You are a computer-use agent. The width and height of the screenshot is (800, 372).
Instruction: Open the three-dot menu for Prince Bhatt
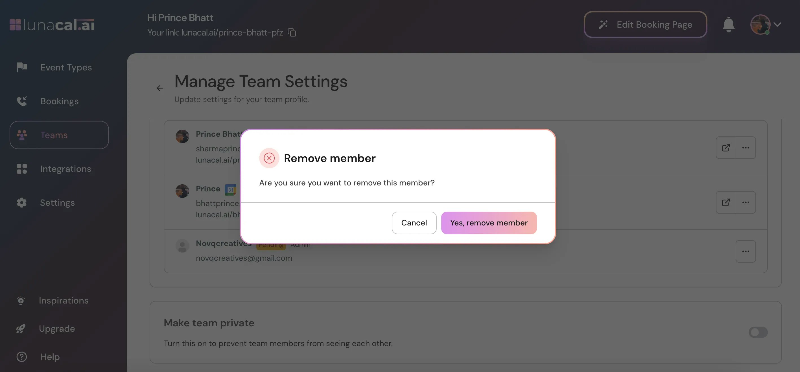click(x=746, y=148)
